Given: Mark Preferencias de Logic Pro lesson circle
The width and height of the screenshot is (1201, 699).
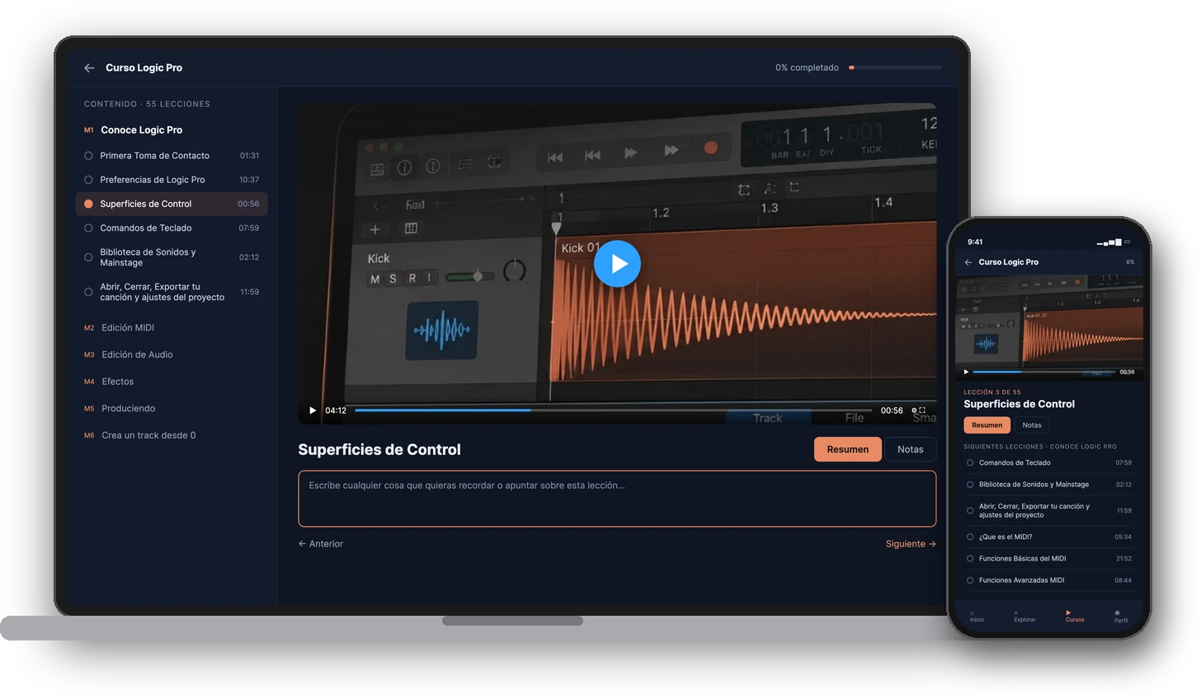Looking at the screenshot, I should tap(88, 180).
